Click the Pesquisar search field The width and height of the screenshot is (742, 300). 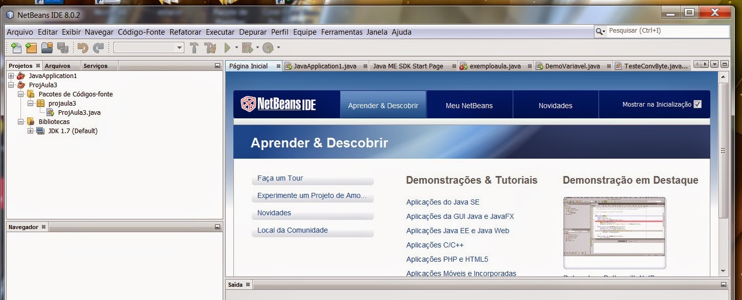[x=668, y=31]
